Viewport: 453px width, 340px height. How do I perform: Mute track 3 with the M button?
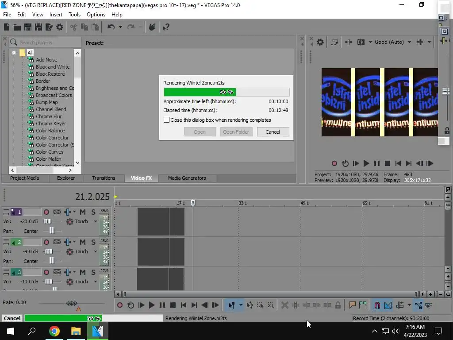point(83,272)
